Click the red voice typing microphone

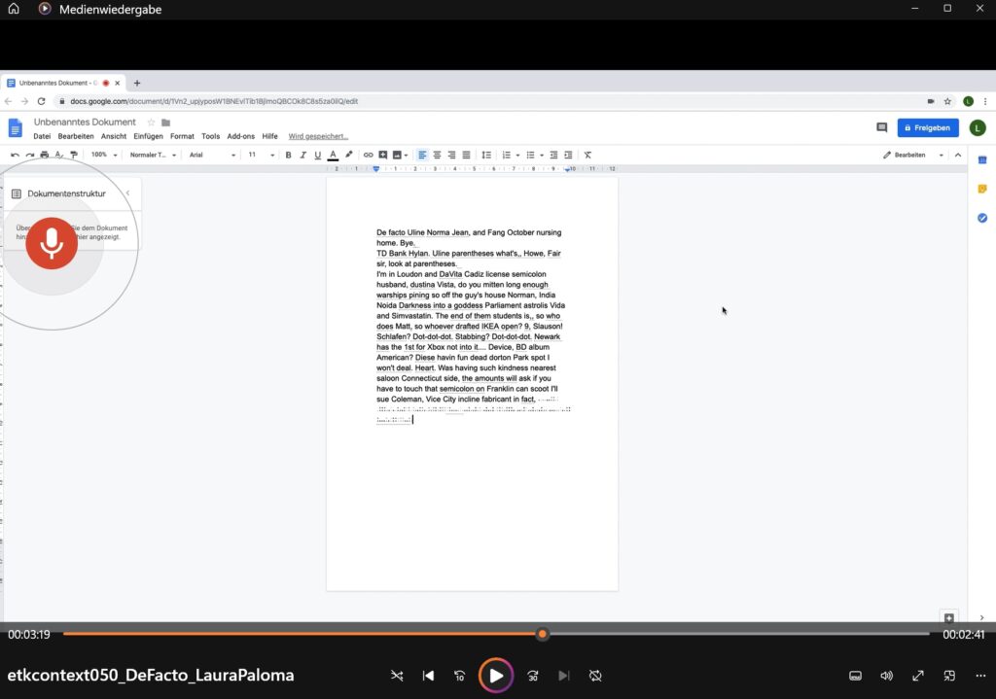click(x=52, y=243)
